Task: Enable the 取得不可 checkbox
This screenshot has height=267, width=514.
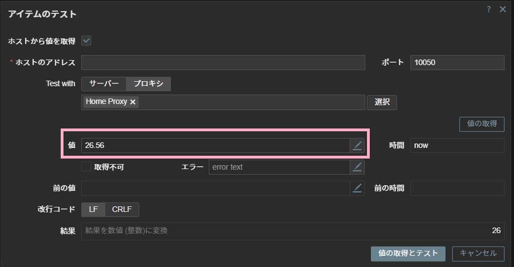Action: [x=86, y=166]
